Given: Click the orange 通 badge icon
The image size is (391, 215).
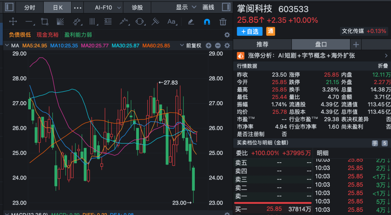Looking at the screenshot, I should [270, 31].
